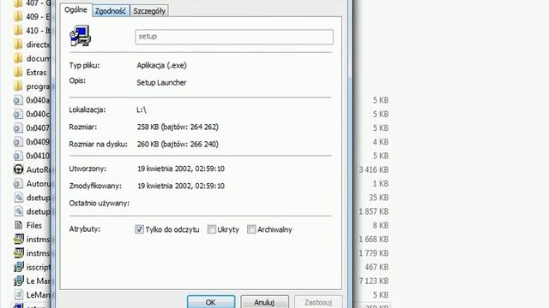Select the isscript installer icon

click(x=19, y=267)
